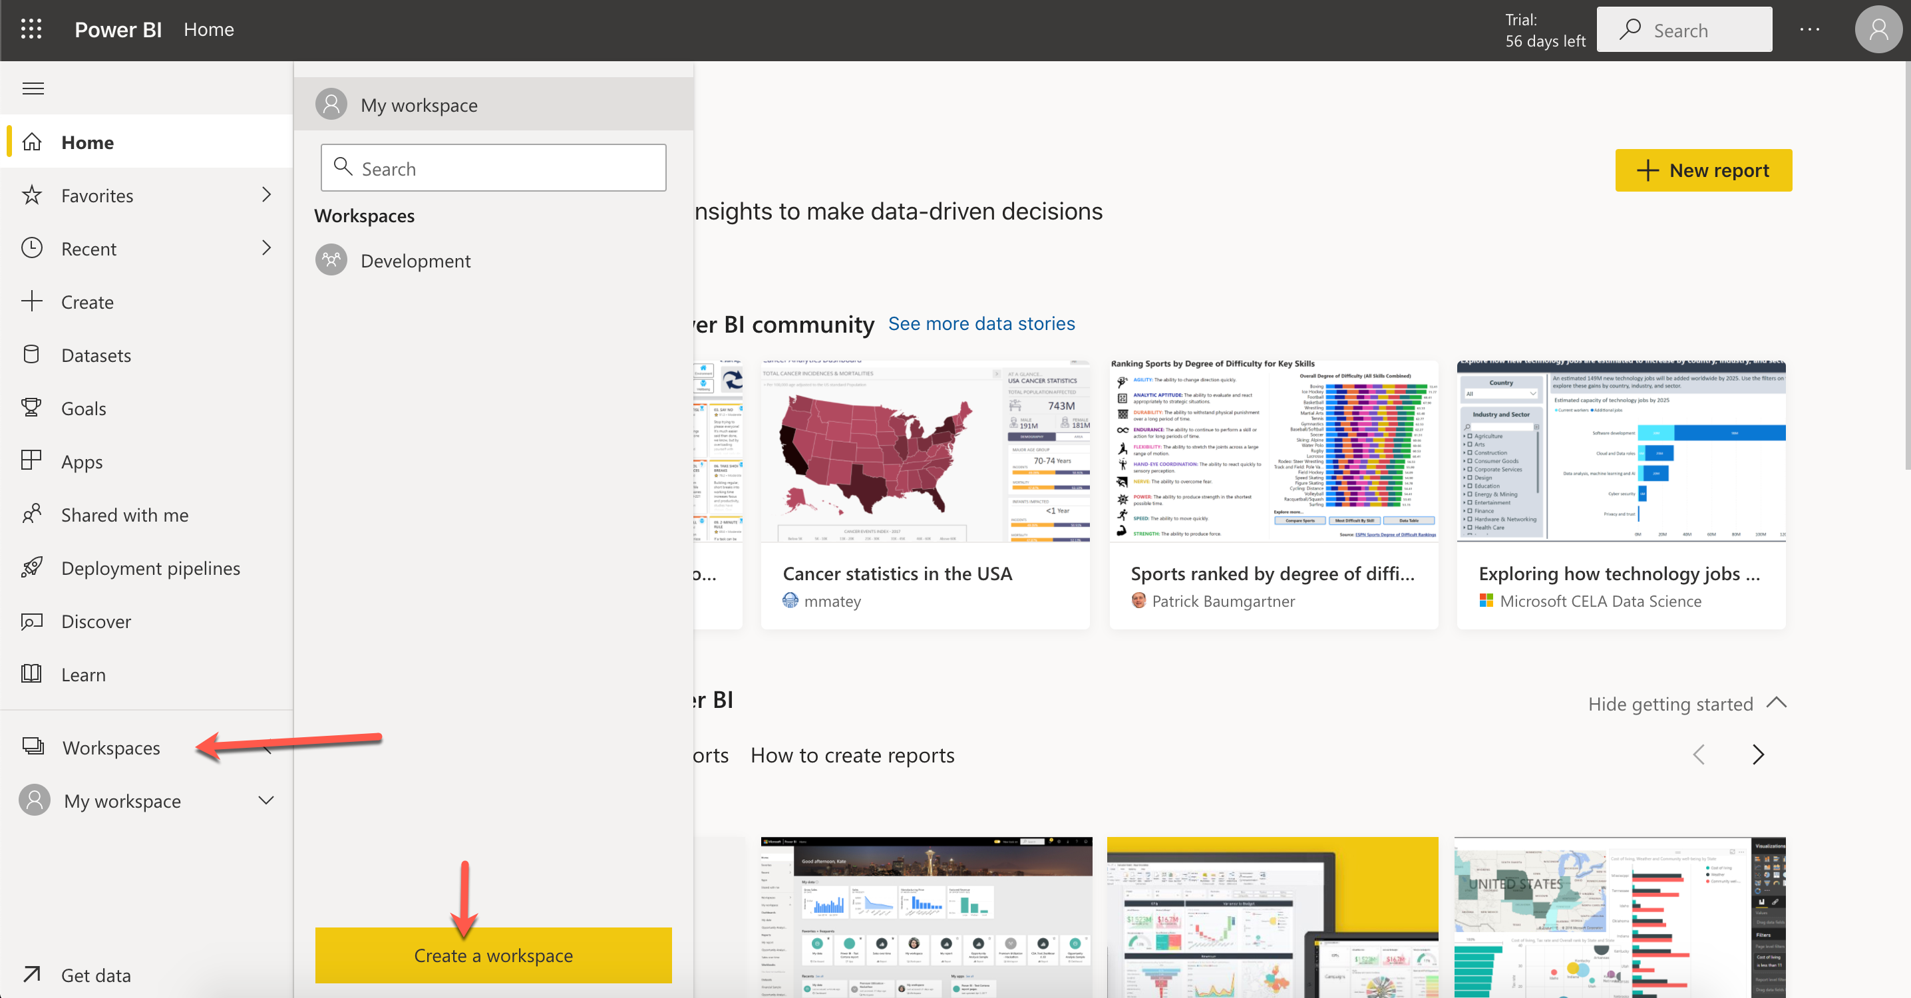Click the Goals icon in sidebar
This screenshot has height=998, width=1911.
tap(34, 407)
